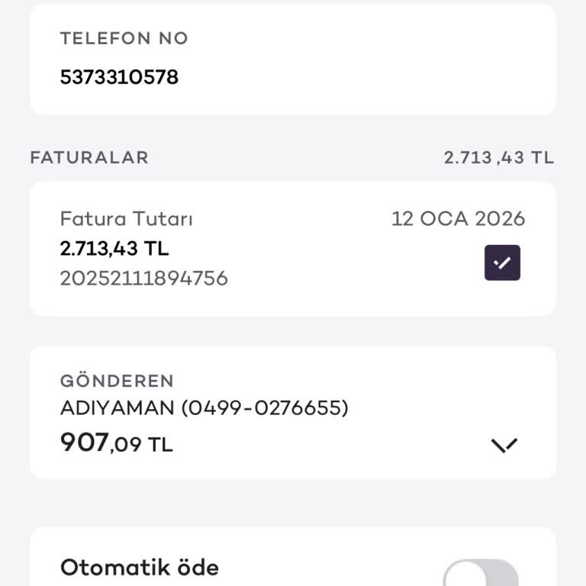Uncheck the invoice selection checkbox

click(x=502, y=262)
